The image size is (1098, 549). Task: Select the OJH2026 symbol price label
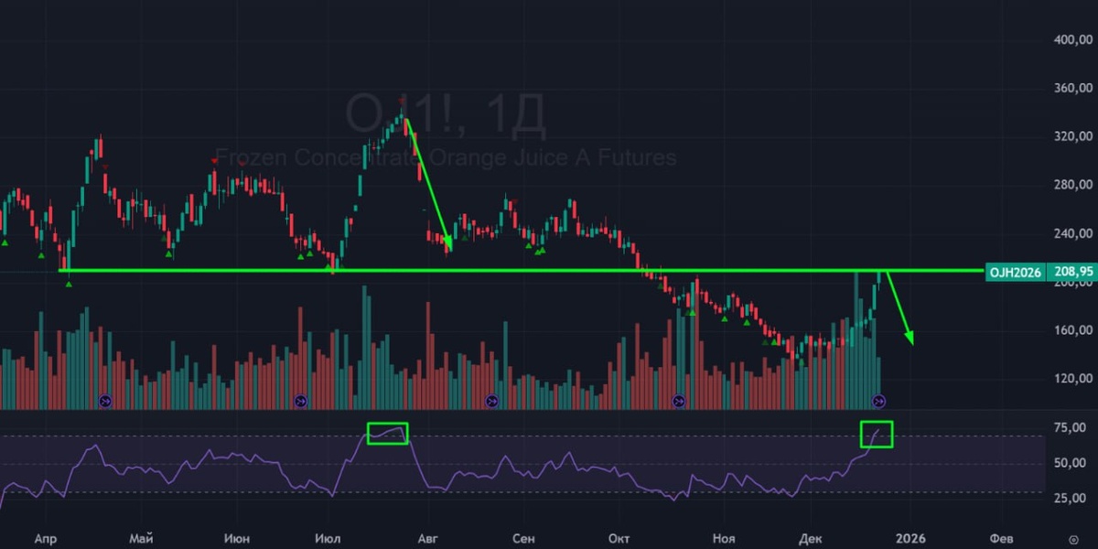(x=1014, y=272)
